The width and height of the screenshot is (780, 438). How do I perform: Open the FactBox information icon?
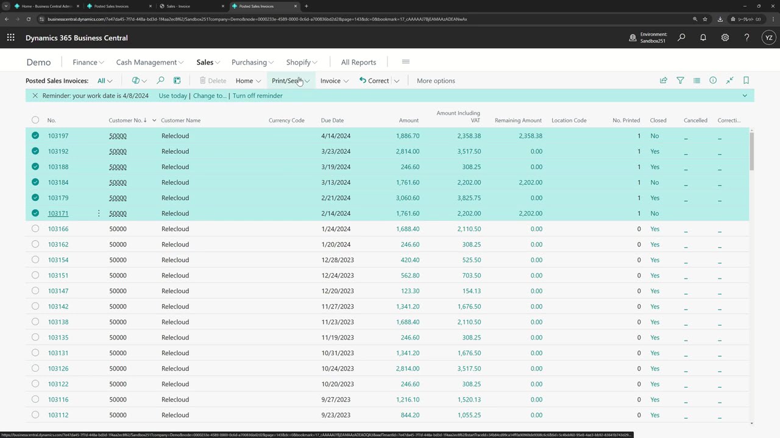[x=713, y=80]
